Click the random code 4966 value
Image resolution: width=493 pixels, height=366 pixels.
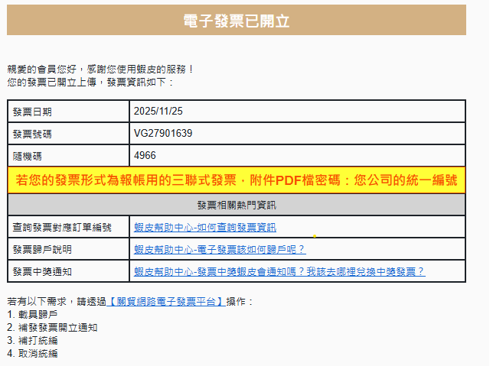coord(145,156)
